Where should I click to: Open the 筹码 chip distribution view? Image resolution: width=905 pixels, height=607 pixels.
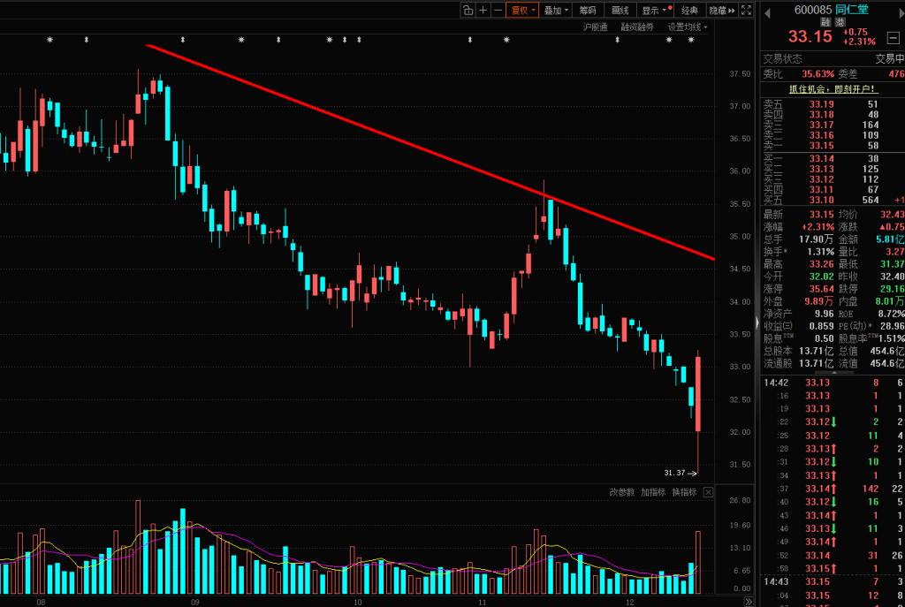click(x=587, y=11)
